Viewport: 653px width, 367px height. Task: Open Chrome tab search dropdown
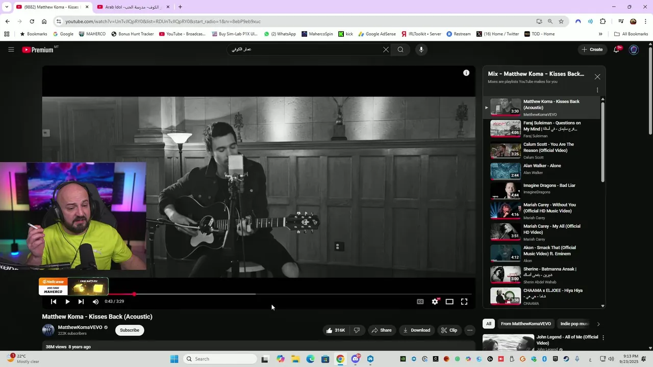click(x=7, y=7)
